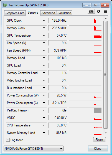Viewport: 112px width, 155px height.
Task: Switch to the Graphics Card tab
Action: click(15, 13)
